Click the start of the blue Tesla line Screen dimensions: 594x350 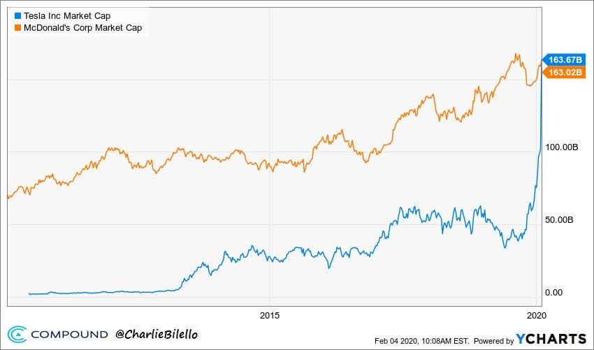[29, 293]
